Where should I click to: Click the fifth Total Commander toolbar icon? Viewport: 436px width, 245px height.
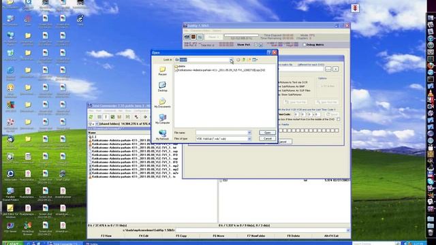point(119,117)
